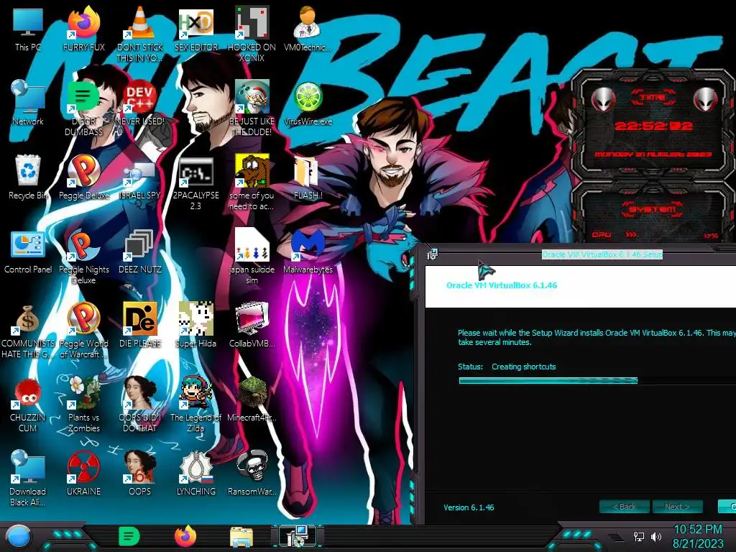Viewport: 736px width, 552px height.
Task: Open the green pinned app on the taskbar
Action: point(129,536)
